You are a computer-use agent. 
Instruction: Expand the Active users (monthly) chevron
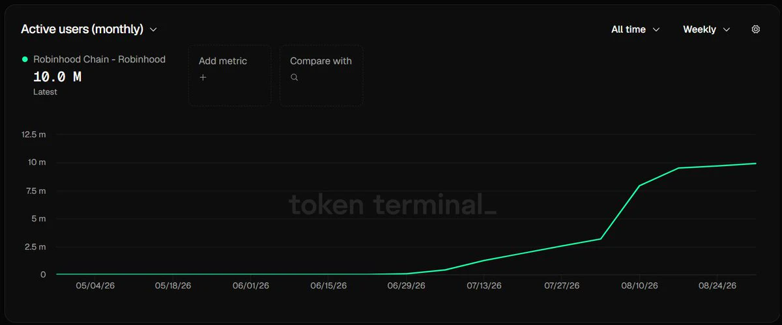point(153,29)
